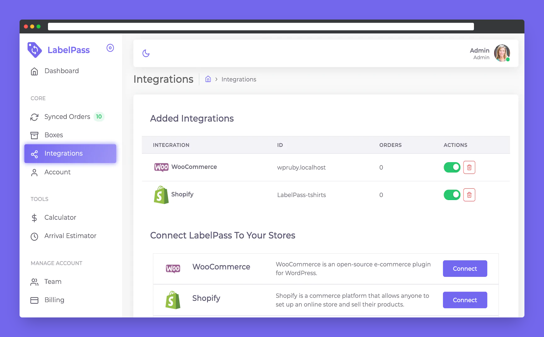Click the WooCommerce logo in the Connect stores list
The height and width of the screenshot is (337, 544).
173,269
